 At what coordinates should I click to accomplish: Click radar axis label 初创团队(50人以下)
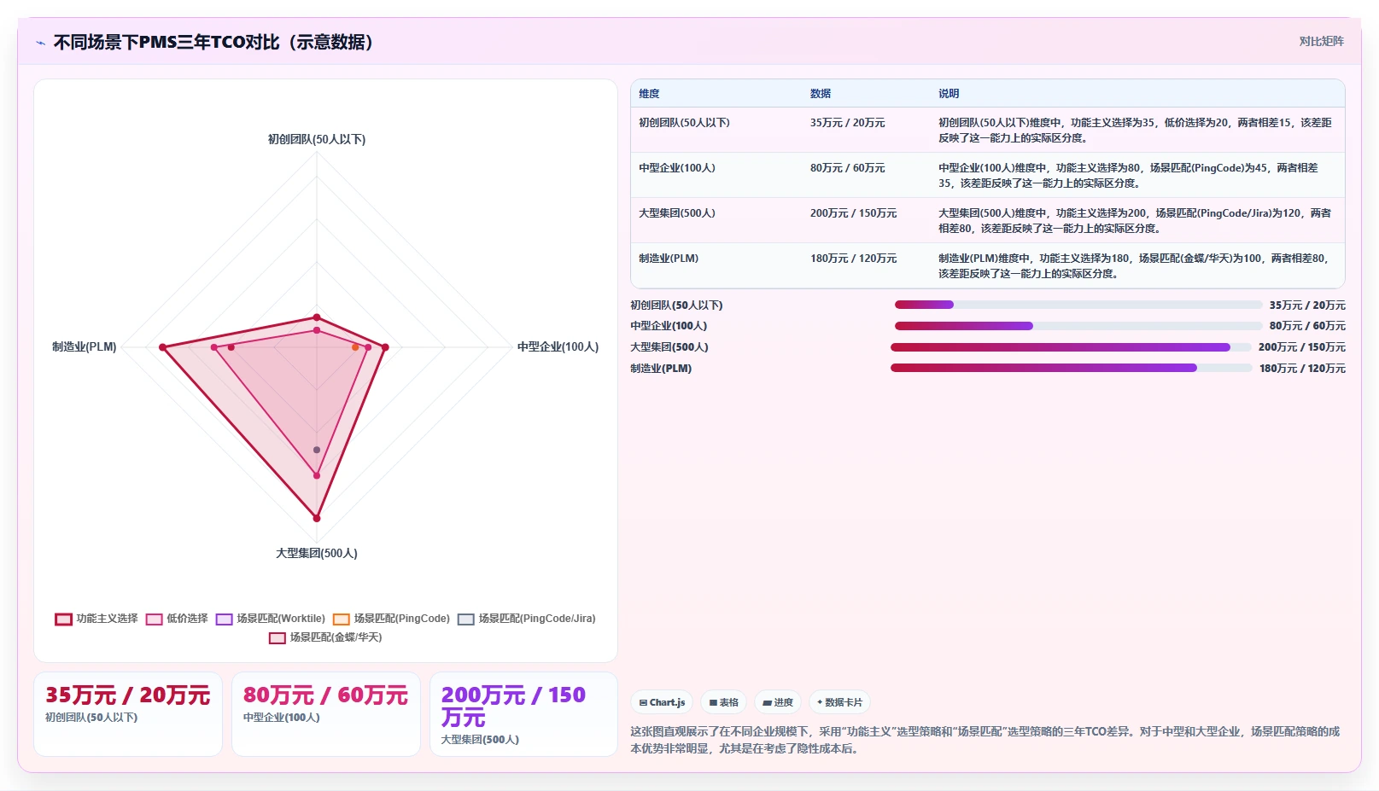point(317,139)
